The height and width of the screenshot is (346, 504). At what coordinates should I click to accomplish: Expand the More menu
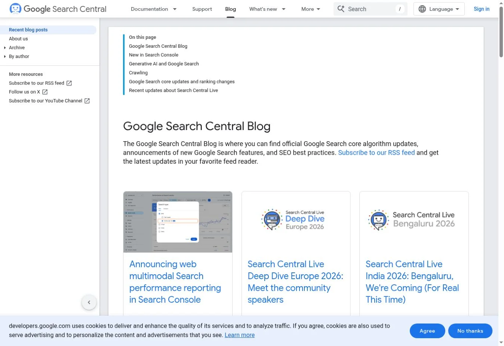point(311,9)
